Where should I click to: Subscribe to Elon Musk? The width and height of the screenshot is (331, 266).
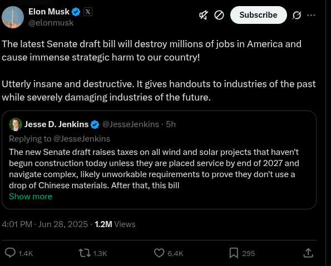[258, 15]
